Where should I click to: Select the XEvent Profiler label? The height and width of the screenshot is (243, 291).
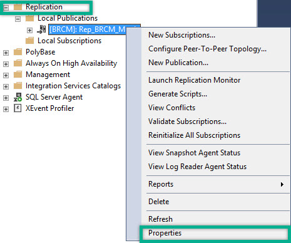point(50,108)
